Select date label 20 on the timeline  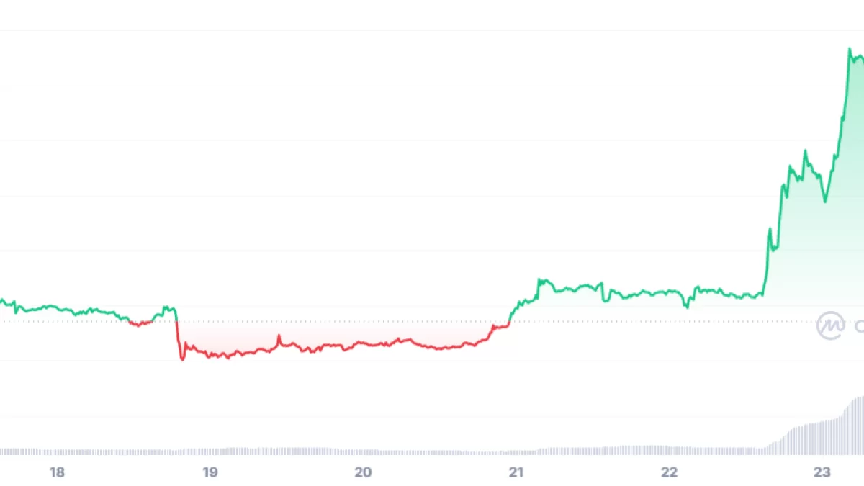click(x=364, y=472)
